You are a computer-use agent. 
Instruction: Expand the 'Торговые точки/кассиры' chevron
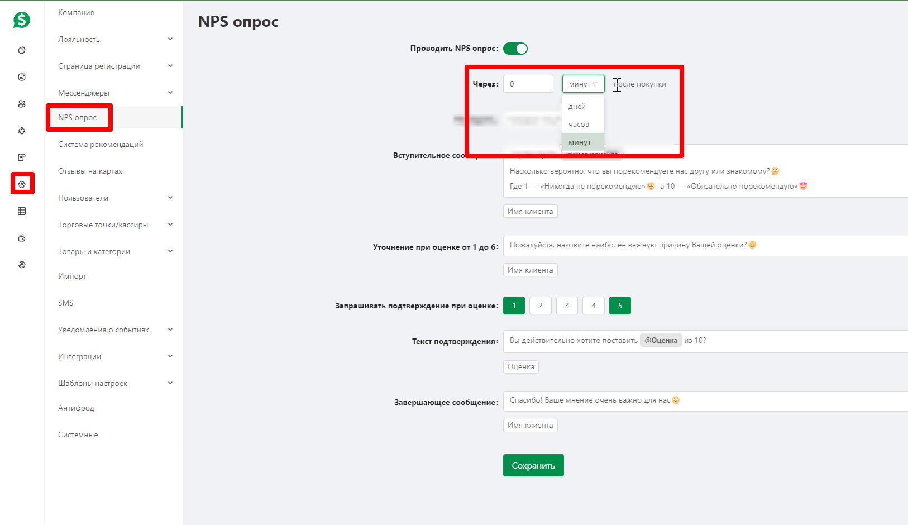click(170, 225)
